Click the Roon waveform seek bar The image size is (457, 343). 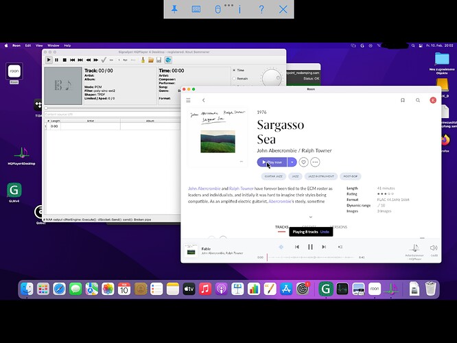pos(311,257)
